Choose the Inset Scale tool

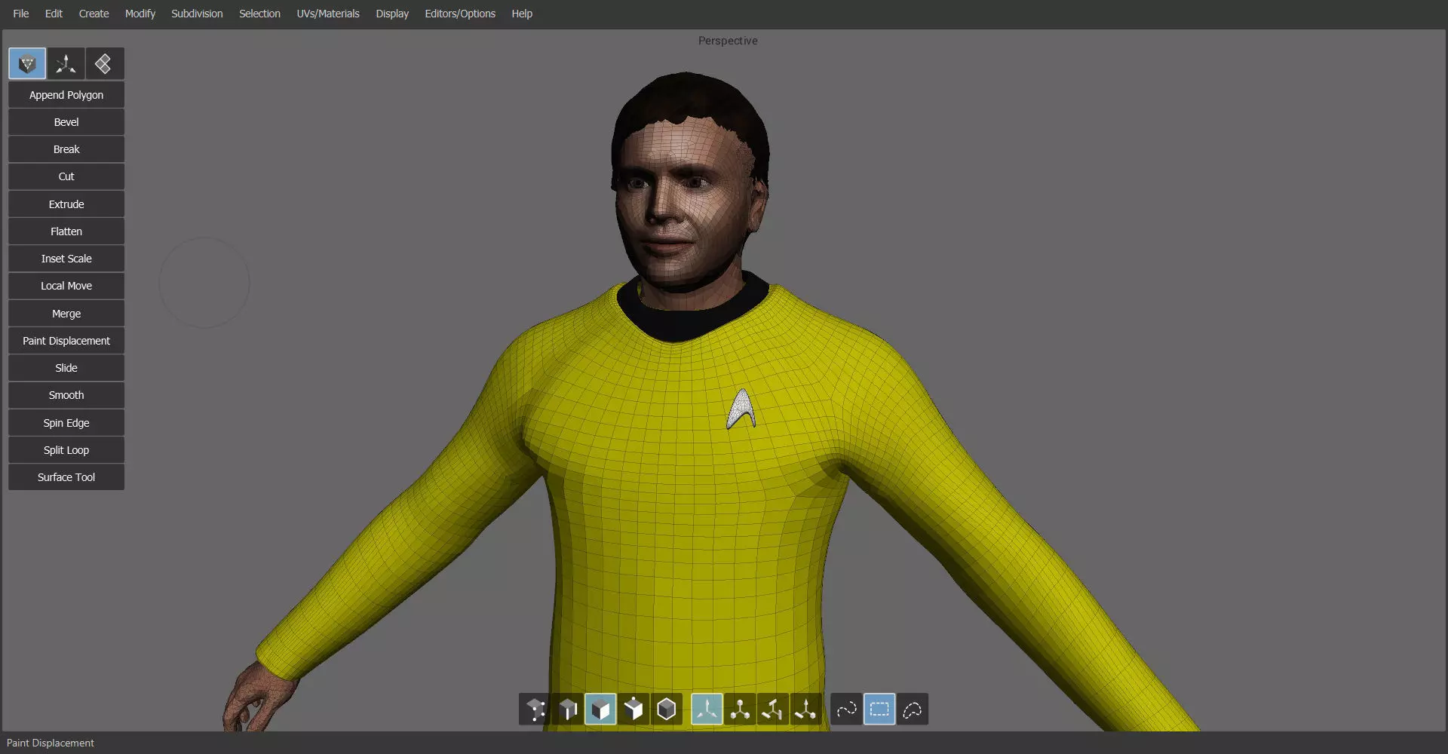pos(66,259)
